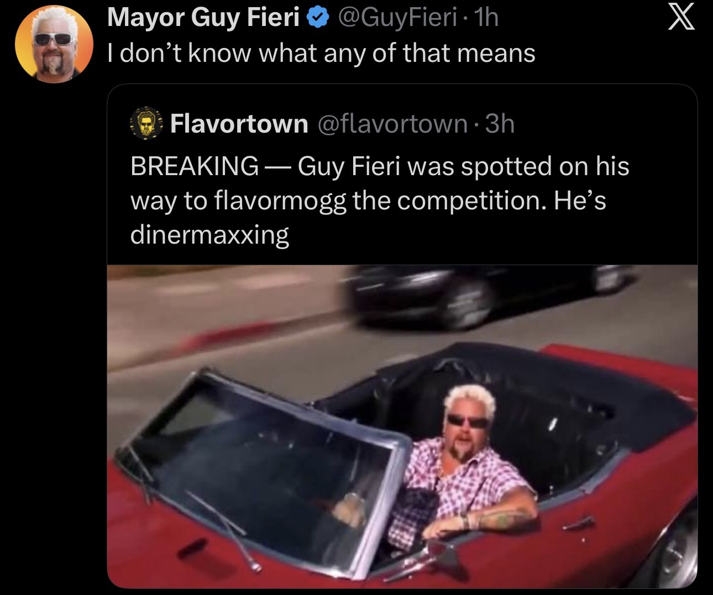
Task: Click the blue verified badge
Action: click(x=316, y=18)
